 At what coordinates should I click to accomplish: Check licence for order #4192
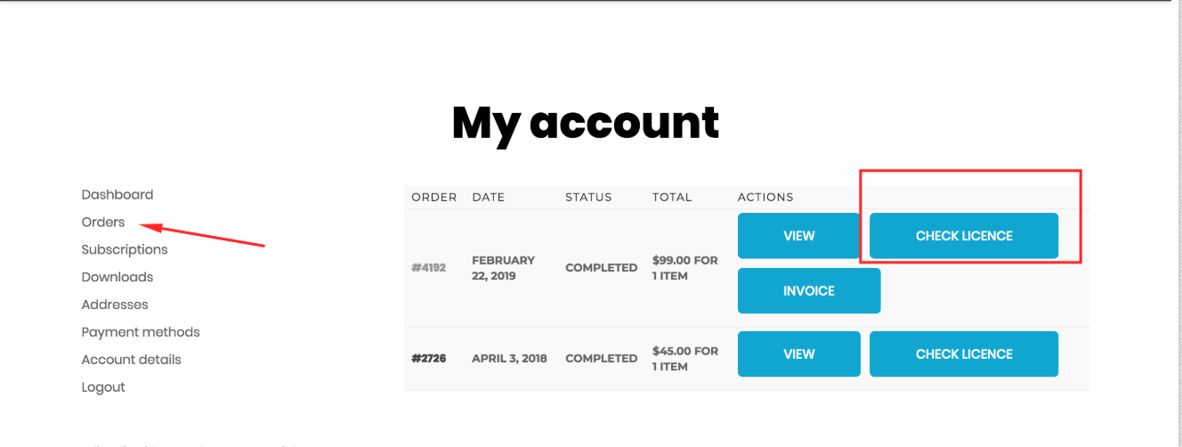(x=964, y=236)
